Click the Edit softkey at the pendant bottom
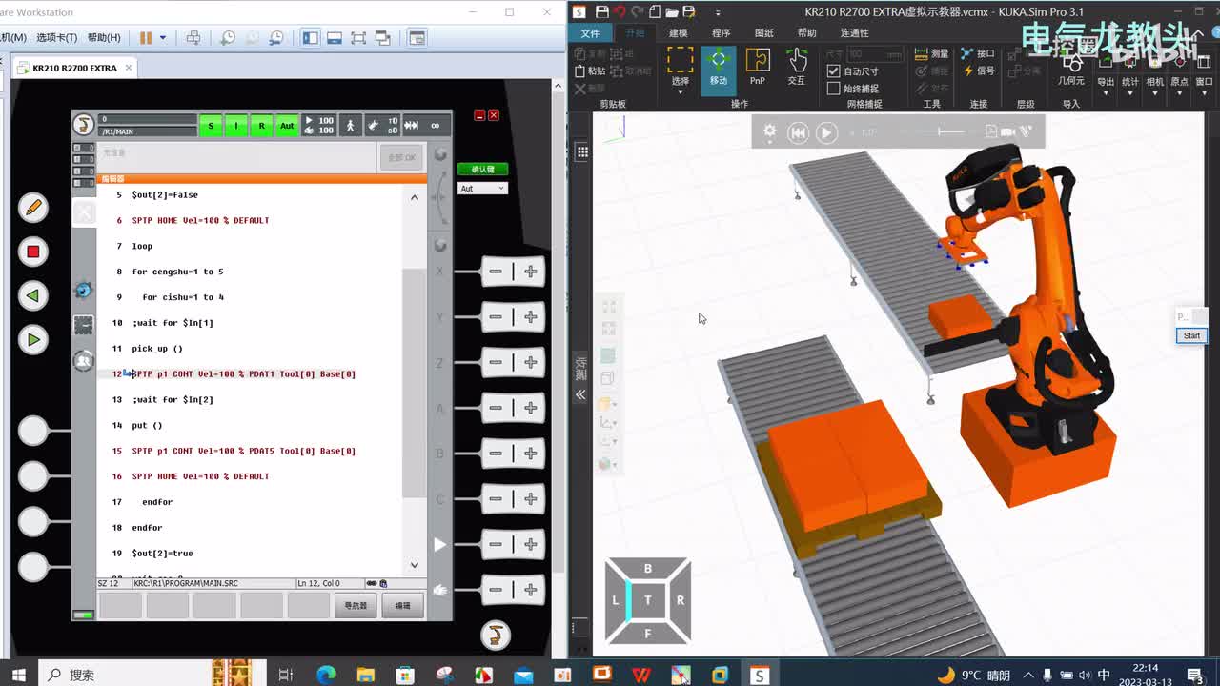The width and height of the screenshot is (1220, 686). coord(402,605)
